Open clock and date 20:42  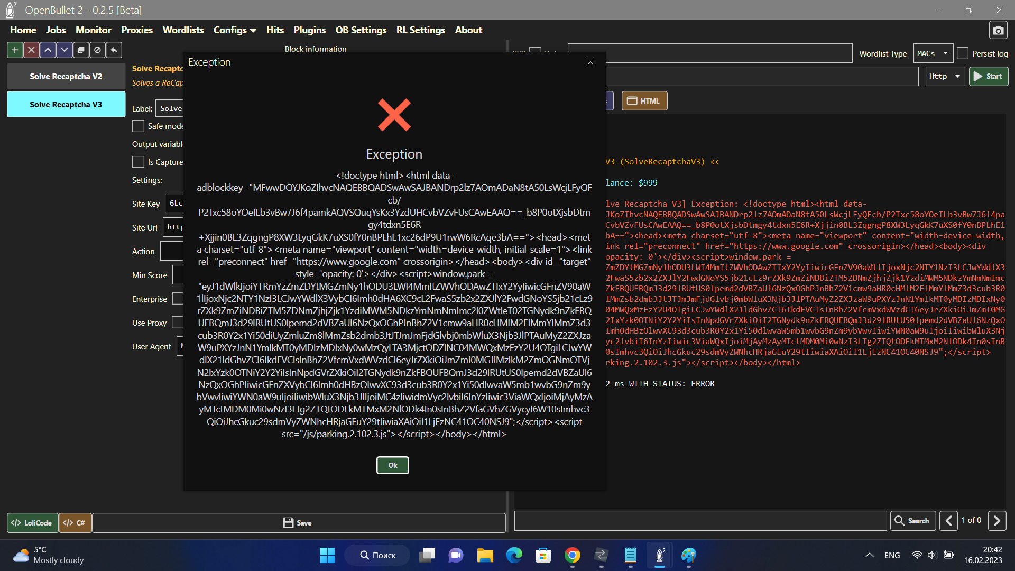coord(983,556)
